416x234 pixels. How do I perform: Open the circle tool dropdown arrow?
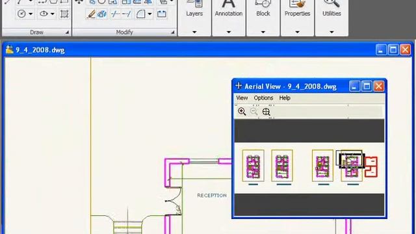pos(31,14)
